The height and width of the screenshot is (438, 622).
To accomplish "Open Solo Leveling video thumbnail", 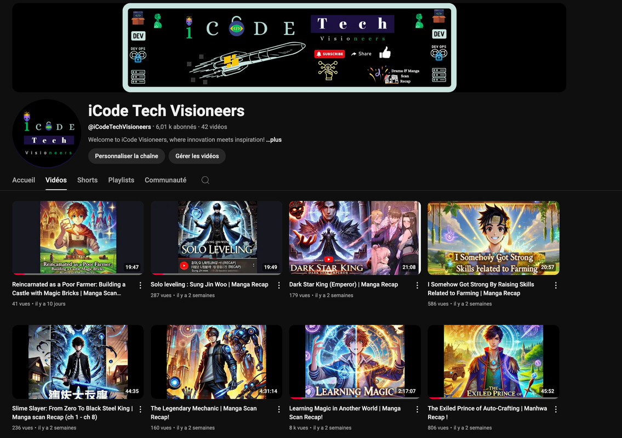I will [x=216, y=238].
